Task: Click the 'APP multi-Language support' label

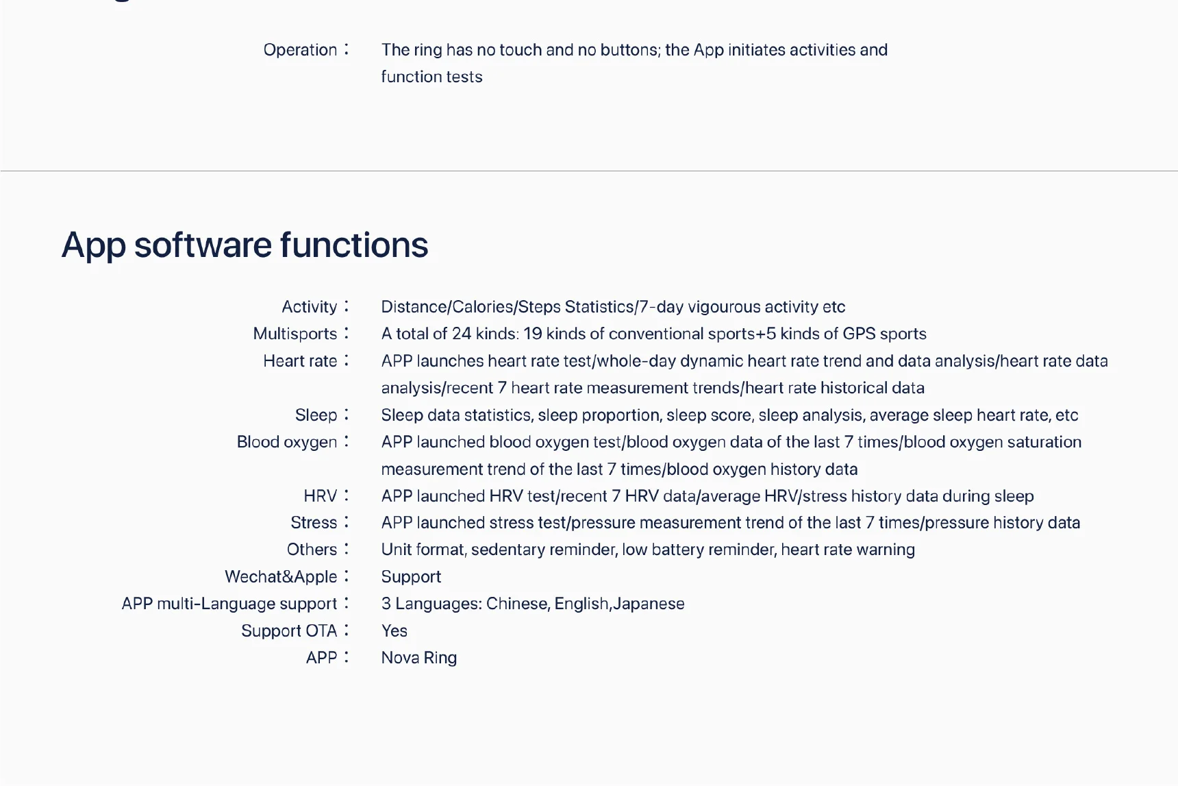Action: [x=229, y=604]
